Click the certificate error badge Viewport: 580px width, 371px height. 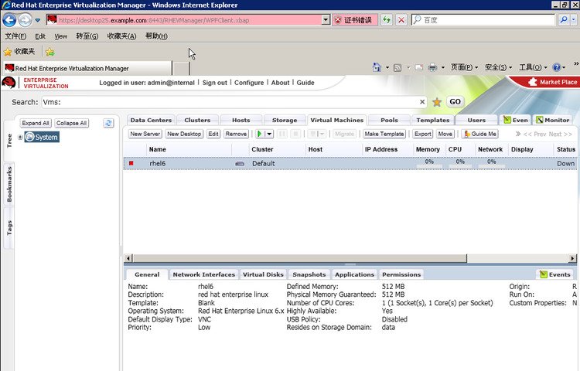point(355,20)
